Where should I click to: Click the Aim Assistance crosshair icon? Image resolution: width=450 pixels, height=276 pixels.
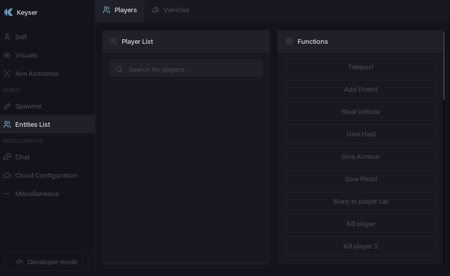tap(7, 74)
